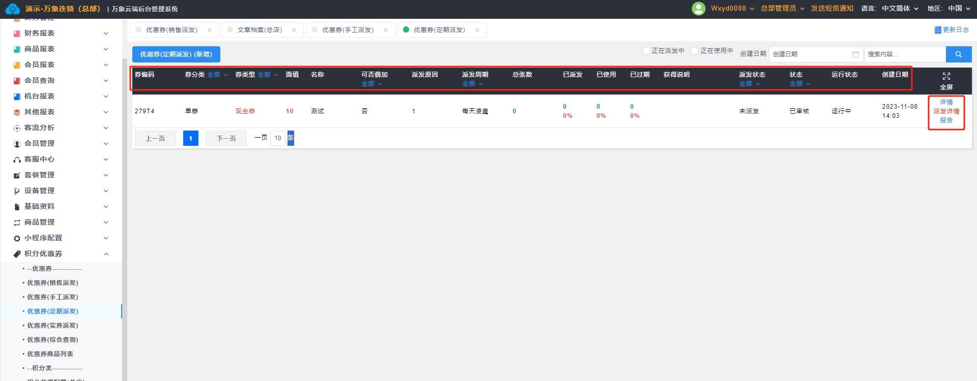The height and width of the screenshot is (381, 977).
Task: Click the 发送短信通知 link
Action: coord(832,9)
